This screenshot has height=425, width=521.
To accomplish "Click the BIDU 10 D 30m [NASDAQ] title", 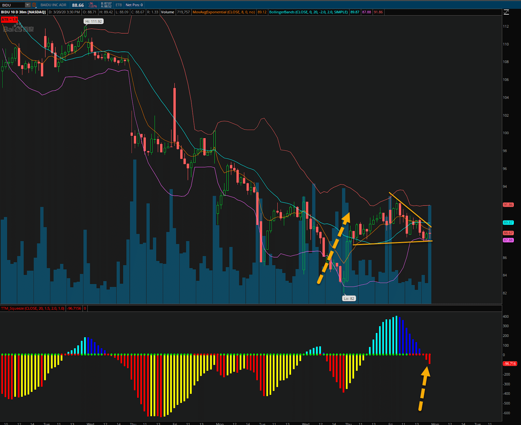I will coord(23,12).
